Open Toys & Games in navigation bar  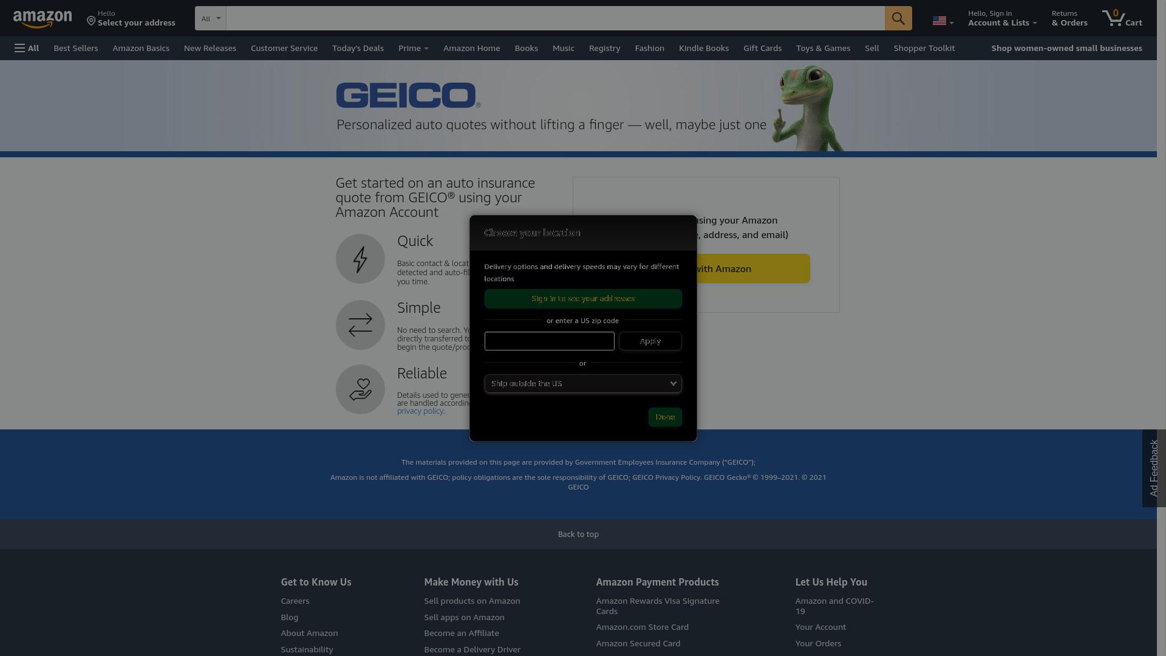point(823,48)
